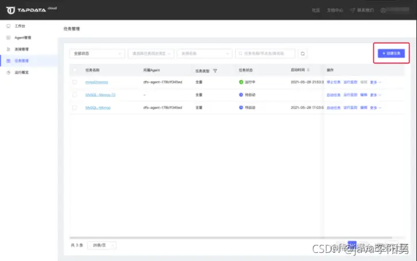Click 启动任务 for MySQL-Mongo (1) row
Viewport: 417px width, 261px height.
[x=334, y=95]
